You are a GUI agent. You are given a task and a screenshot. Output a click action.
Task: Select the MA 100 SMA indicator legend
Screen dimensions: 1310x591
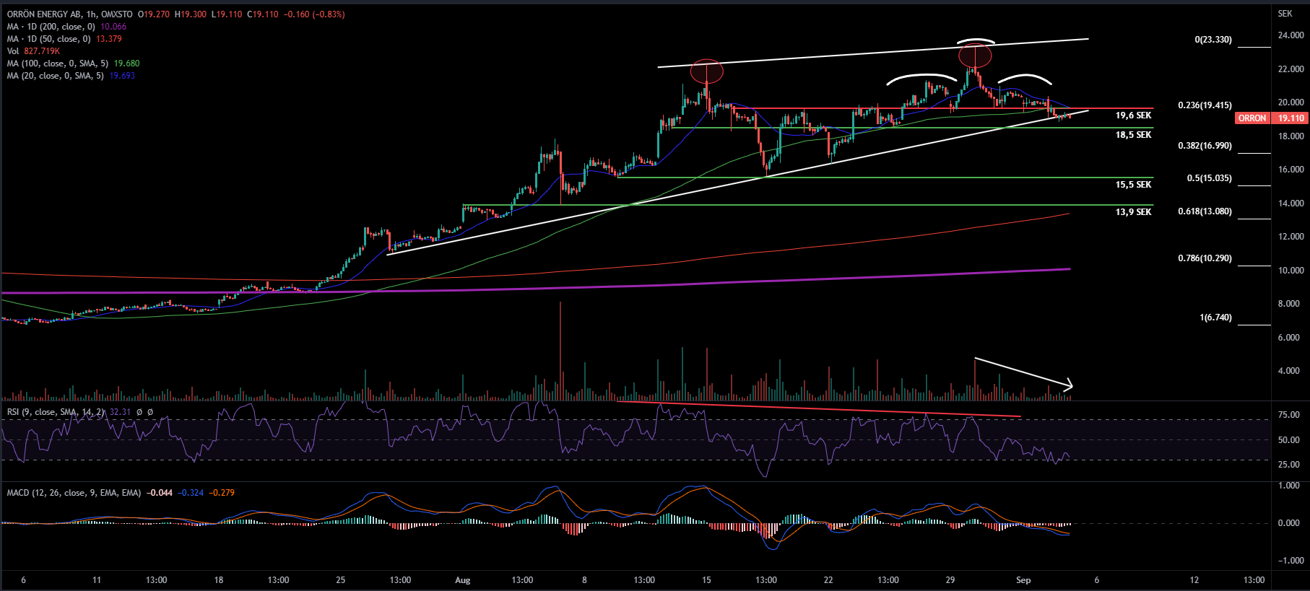coord(58,64)
